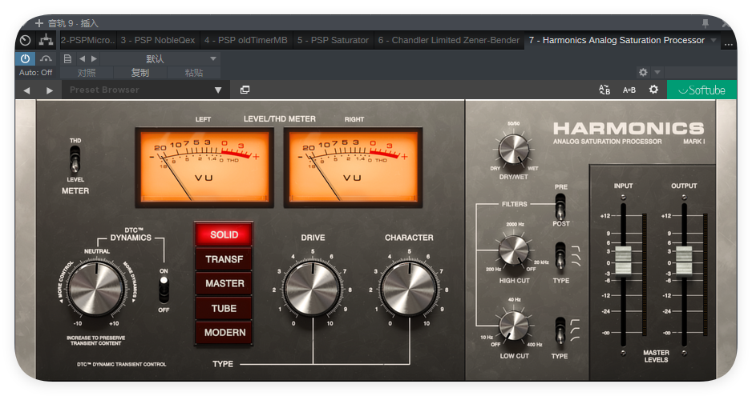Click the window resize icon beside Preset Browser

pyautogui.click(x=245, y=90)
